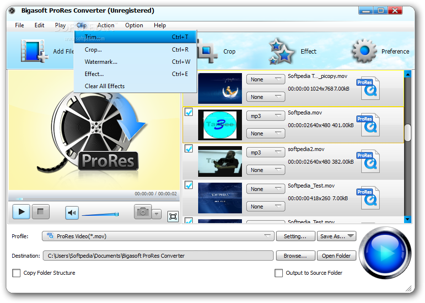The width and height of the screenshot is (425, 303).
Task: Click the file list scrollbar thumb
Action: point(407,133)
